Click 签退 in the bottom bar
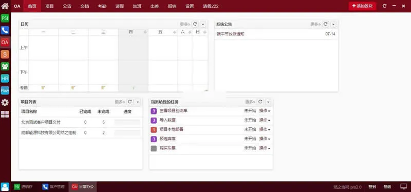Image resolution: width=411 pixels, height=192 pixels. pyautogui.click(x=387, y=187)
